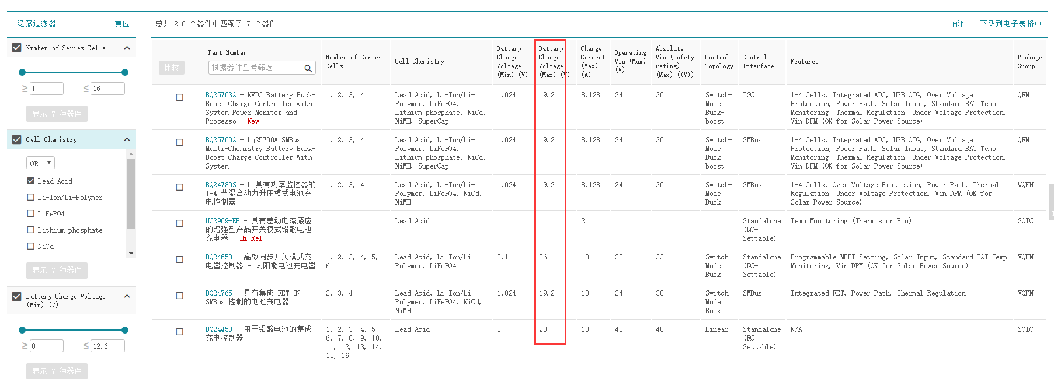Image resolution: width=1054 pixels, height=379 pixels.
Task: Toggle the Number of Series Cells filter checkbox
Action: [16, 48]
